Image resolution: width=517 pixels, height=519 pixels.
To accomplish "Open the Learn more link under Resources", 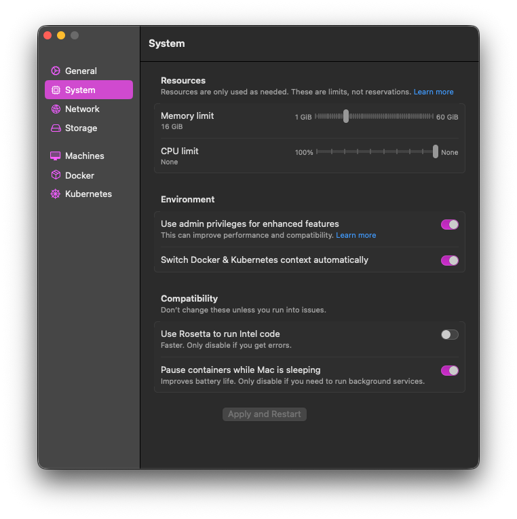I will (434, 92).
